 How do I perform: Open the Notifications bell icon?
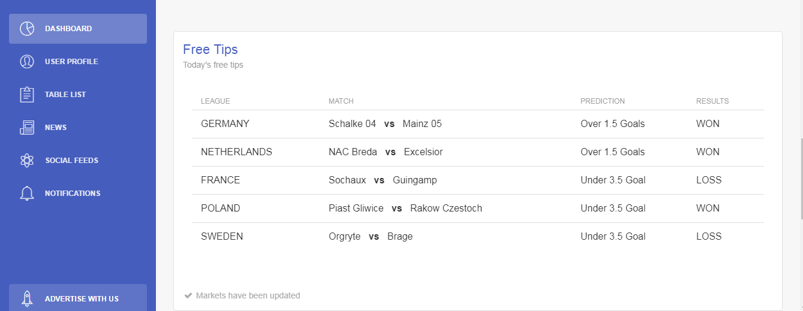point(27,194)
